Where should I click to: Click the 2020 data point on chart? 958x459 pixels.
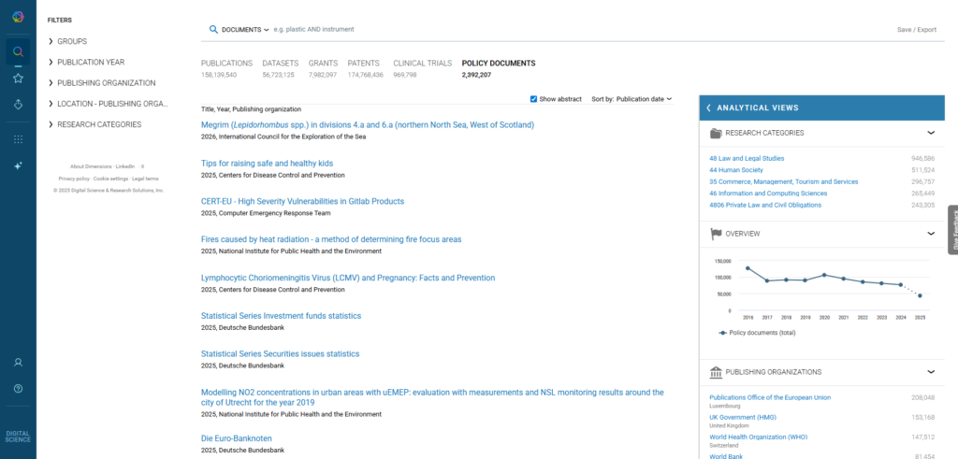coord(823,275)
